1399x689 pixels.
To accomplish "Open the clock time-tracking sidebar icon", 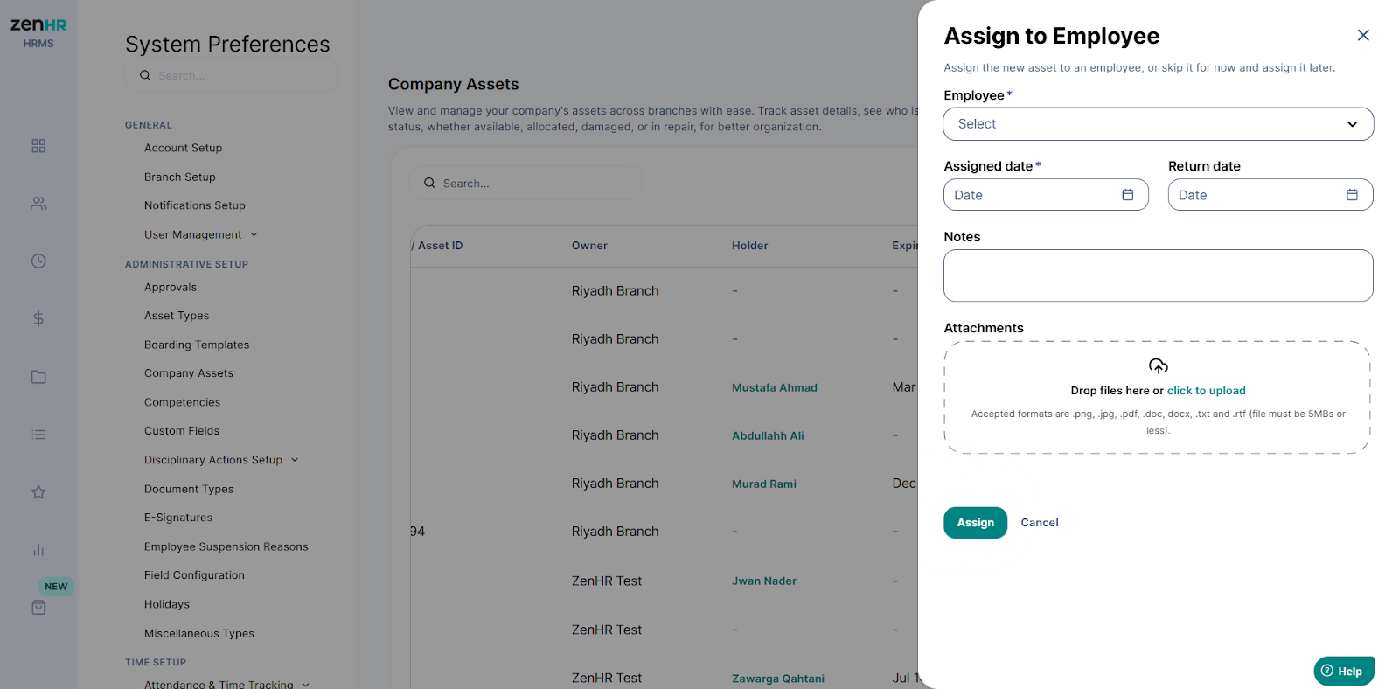I will pos(38,261).
